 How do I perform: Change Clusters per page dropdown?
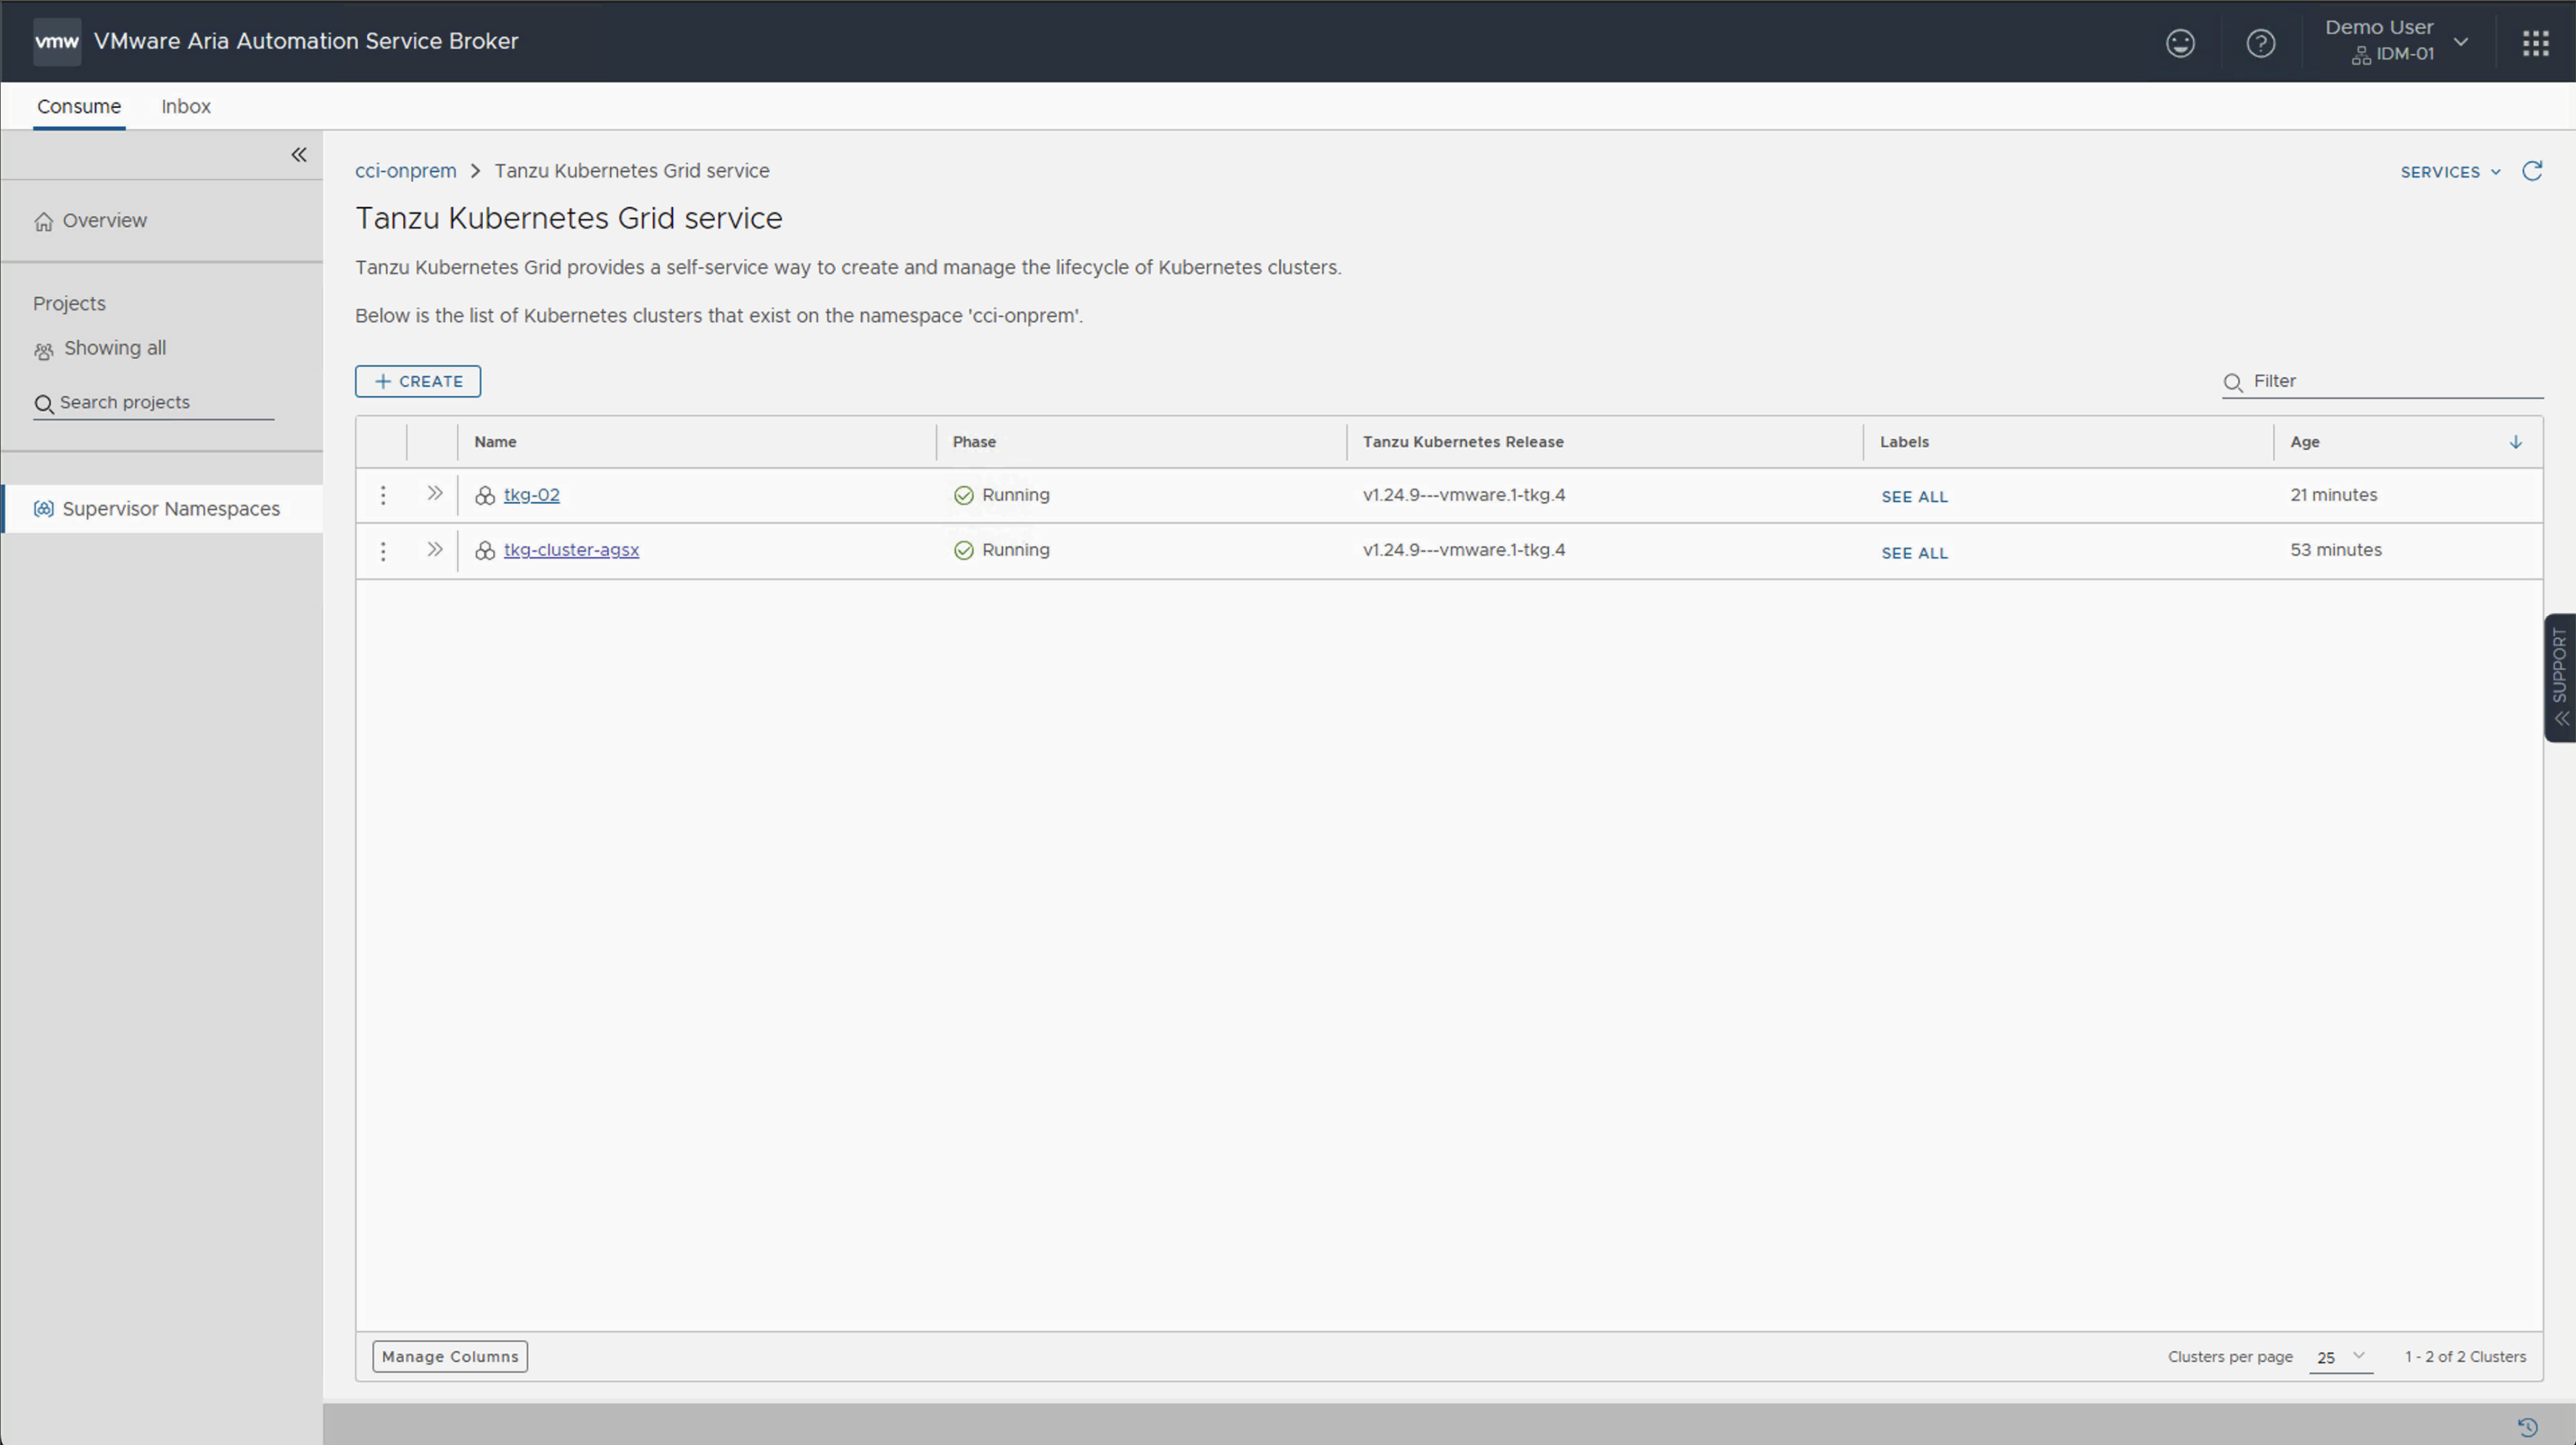(2340, 1357)
